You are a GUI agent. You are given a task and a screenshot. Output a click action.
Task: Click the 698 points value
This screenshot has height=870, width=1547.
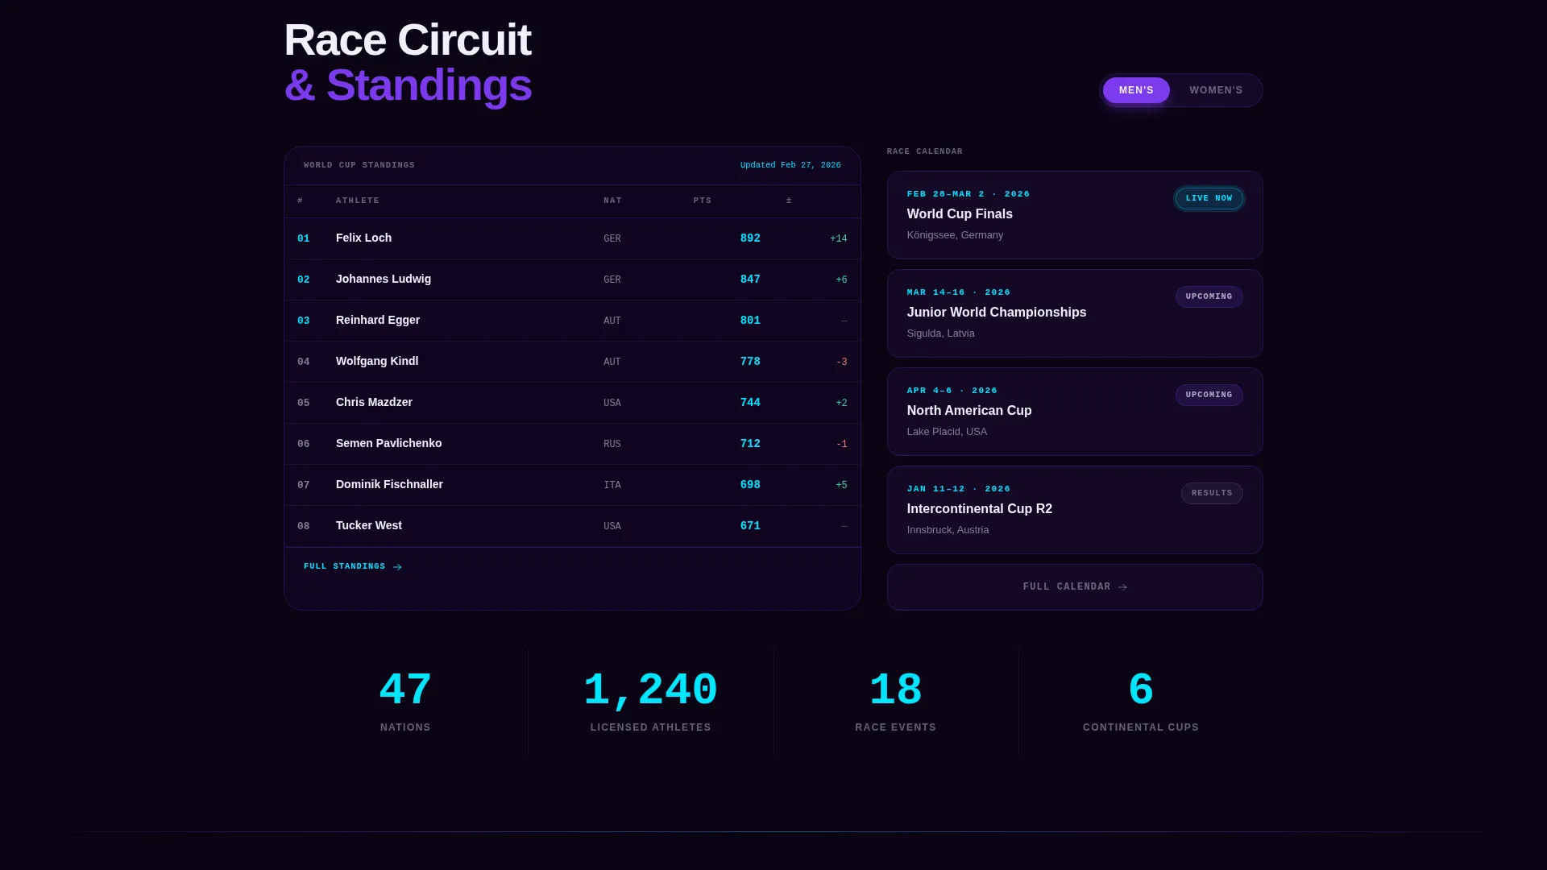(750, 485)
